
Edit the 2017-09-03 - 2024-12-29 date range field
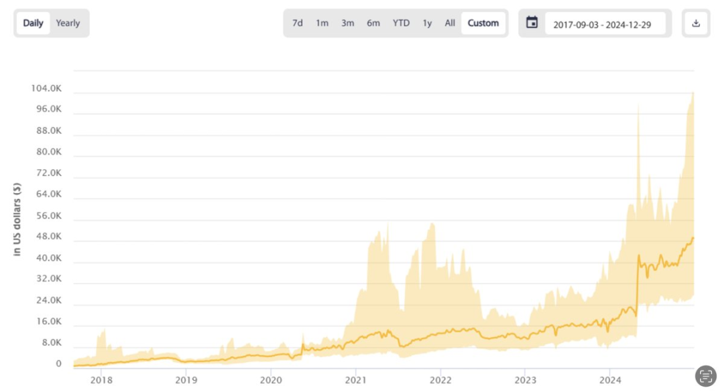pyautogui.click(x=605, y=23)
